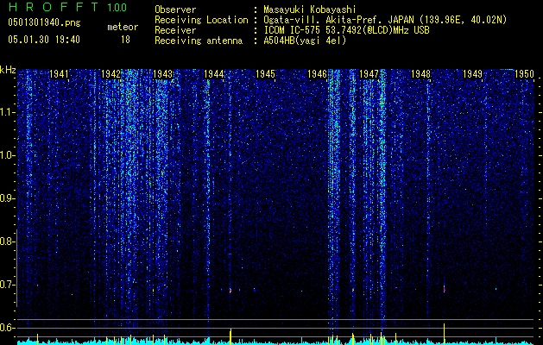The height and width of the screenshot is (345, 543).
Task: Click observer name Masayuki Kobayashi
Action: click(x=310, y=9)
